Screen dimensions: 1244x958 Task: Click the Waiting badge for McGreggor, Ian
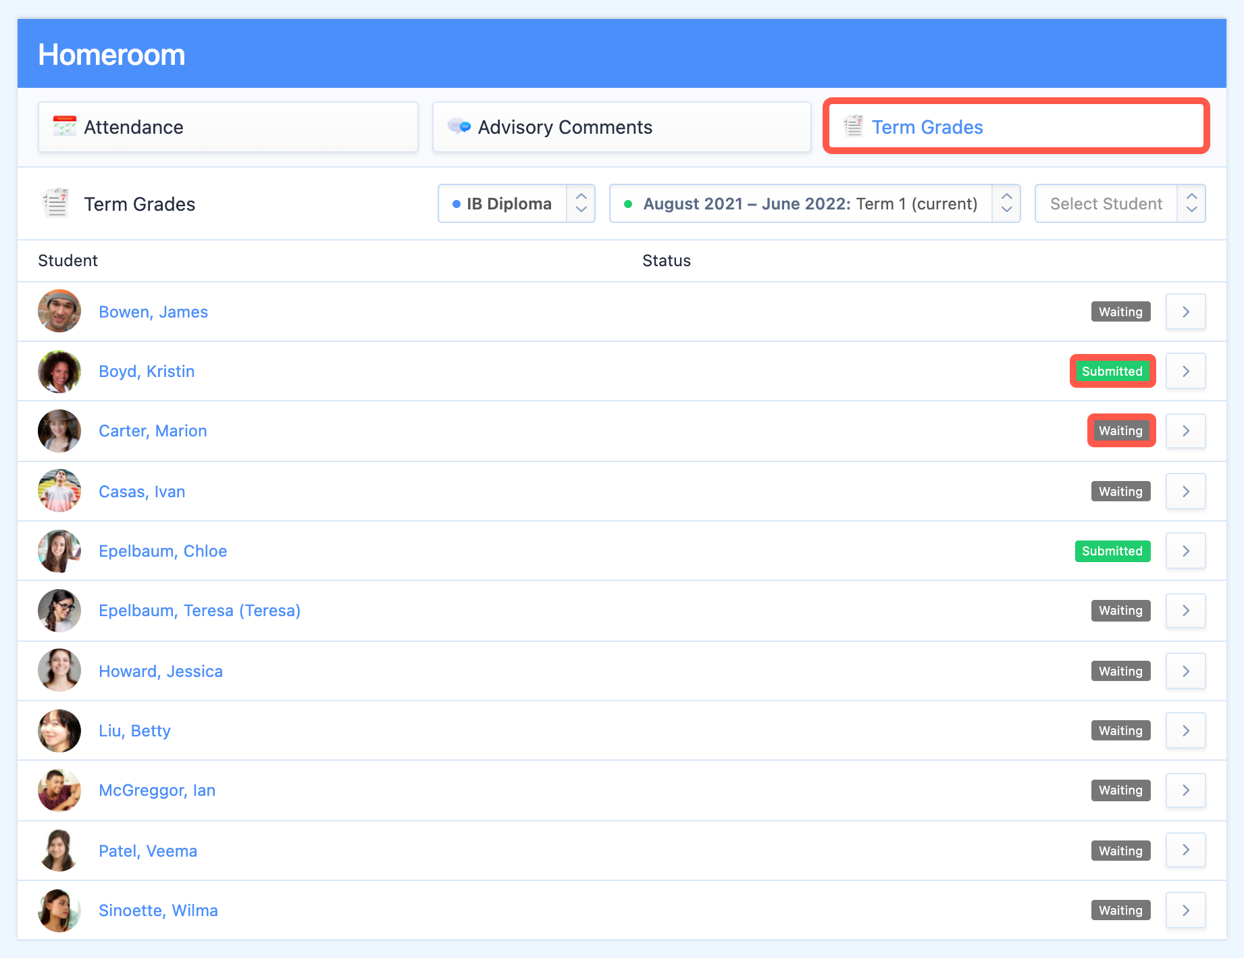[1120, 790]
